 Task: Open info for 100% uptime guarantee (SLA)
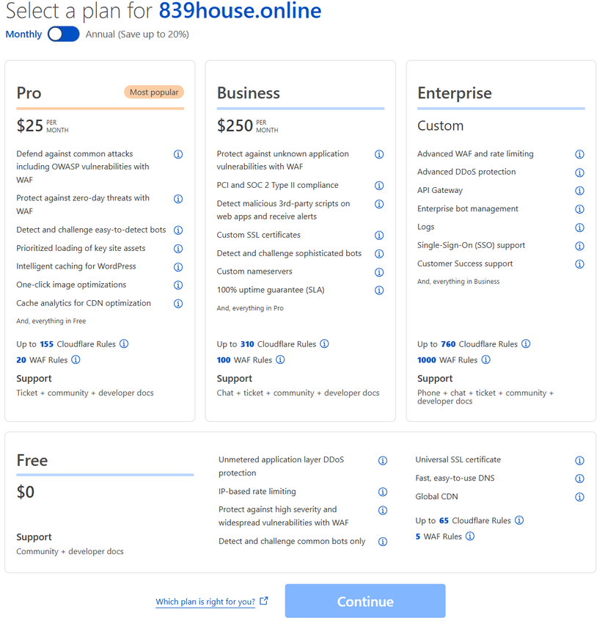coord(379,291)
